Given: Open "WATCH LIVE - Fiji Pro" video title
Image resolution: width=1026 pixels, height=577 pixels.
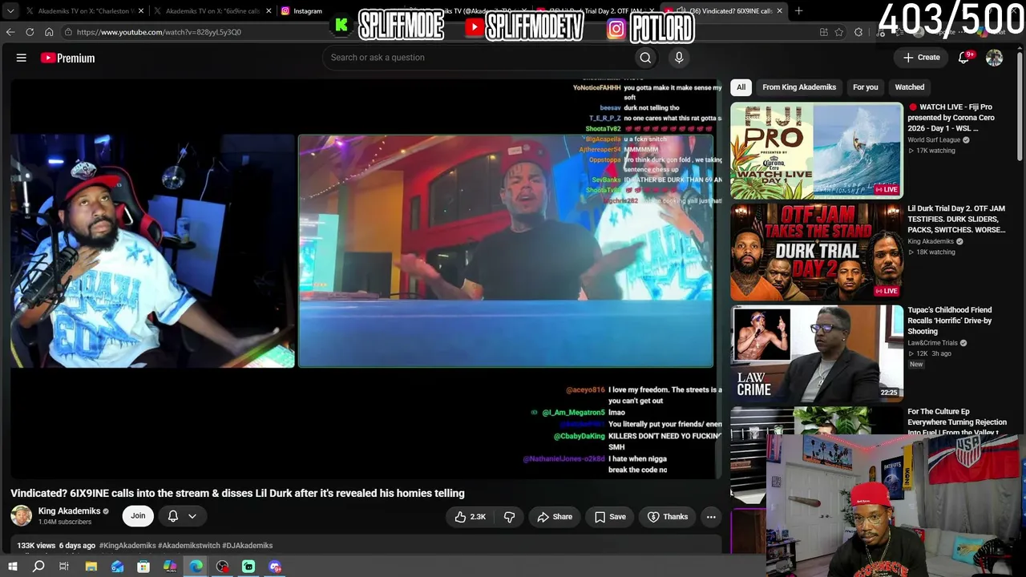Looking at the screenshot, I should click(951, 117).
